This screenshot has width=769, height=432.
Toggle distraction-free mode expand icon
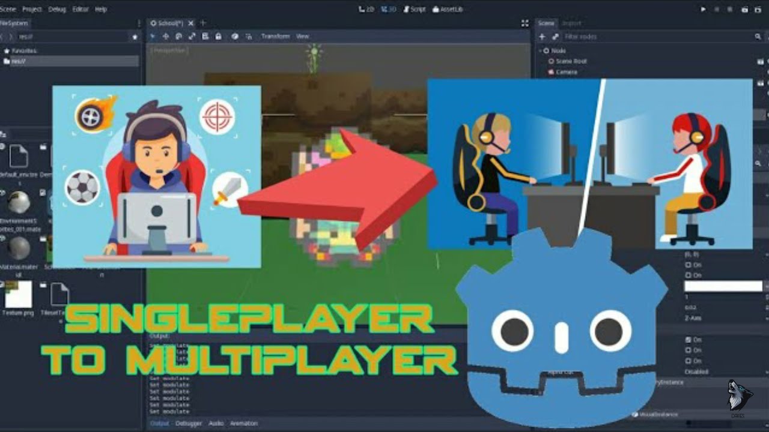[x=524, y=23]
